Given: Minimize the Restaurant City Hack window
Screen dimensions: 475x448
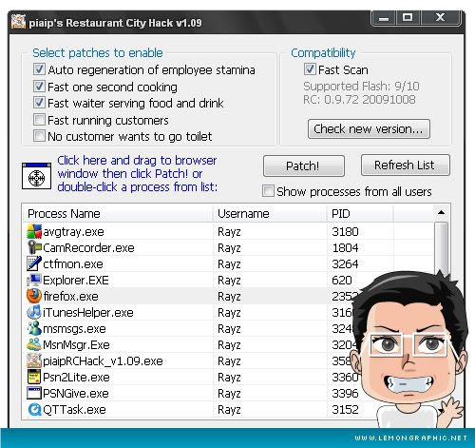Looking at the screenshot, I should point(384,18).
